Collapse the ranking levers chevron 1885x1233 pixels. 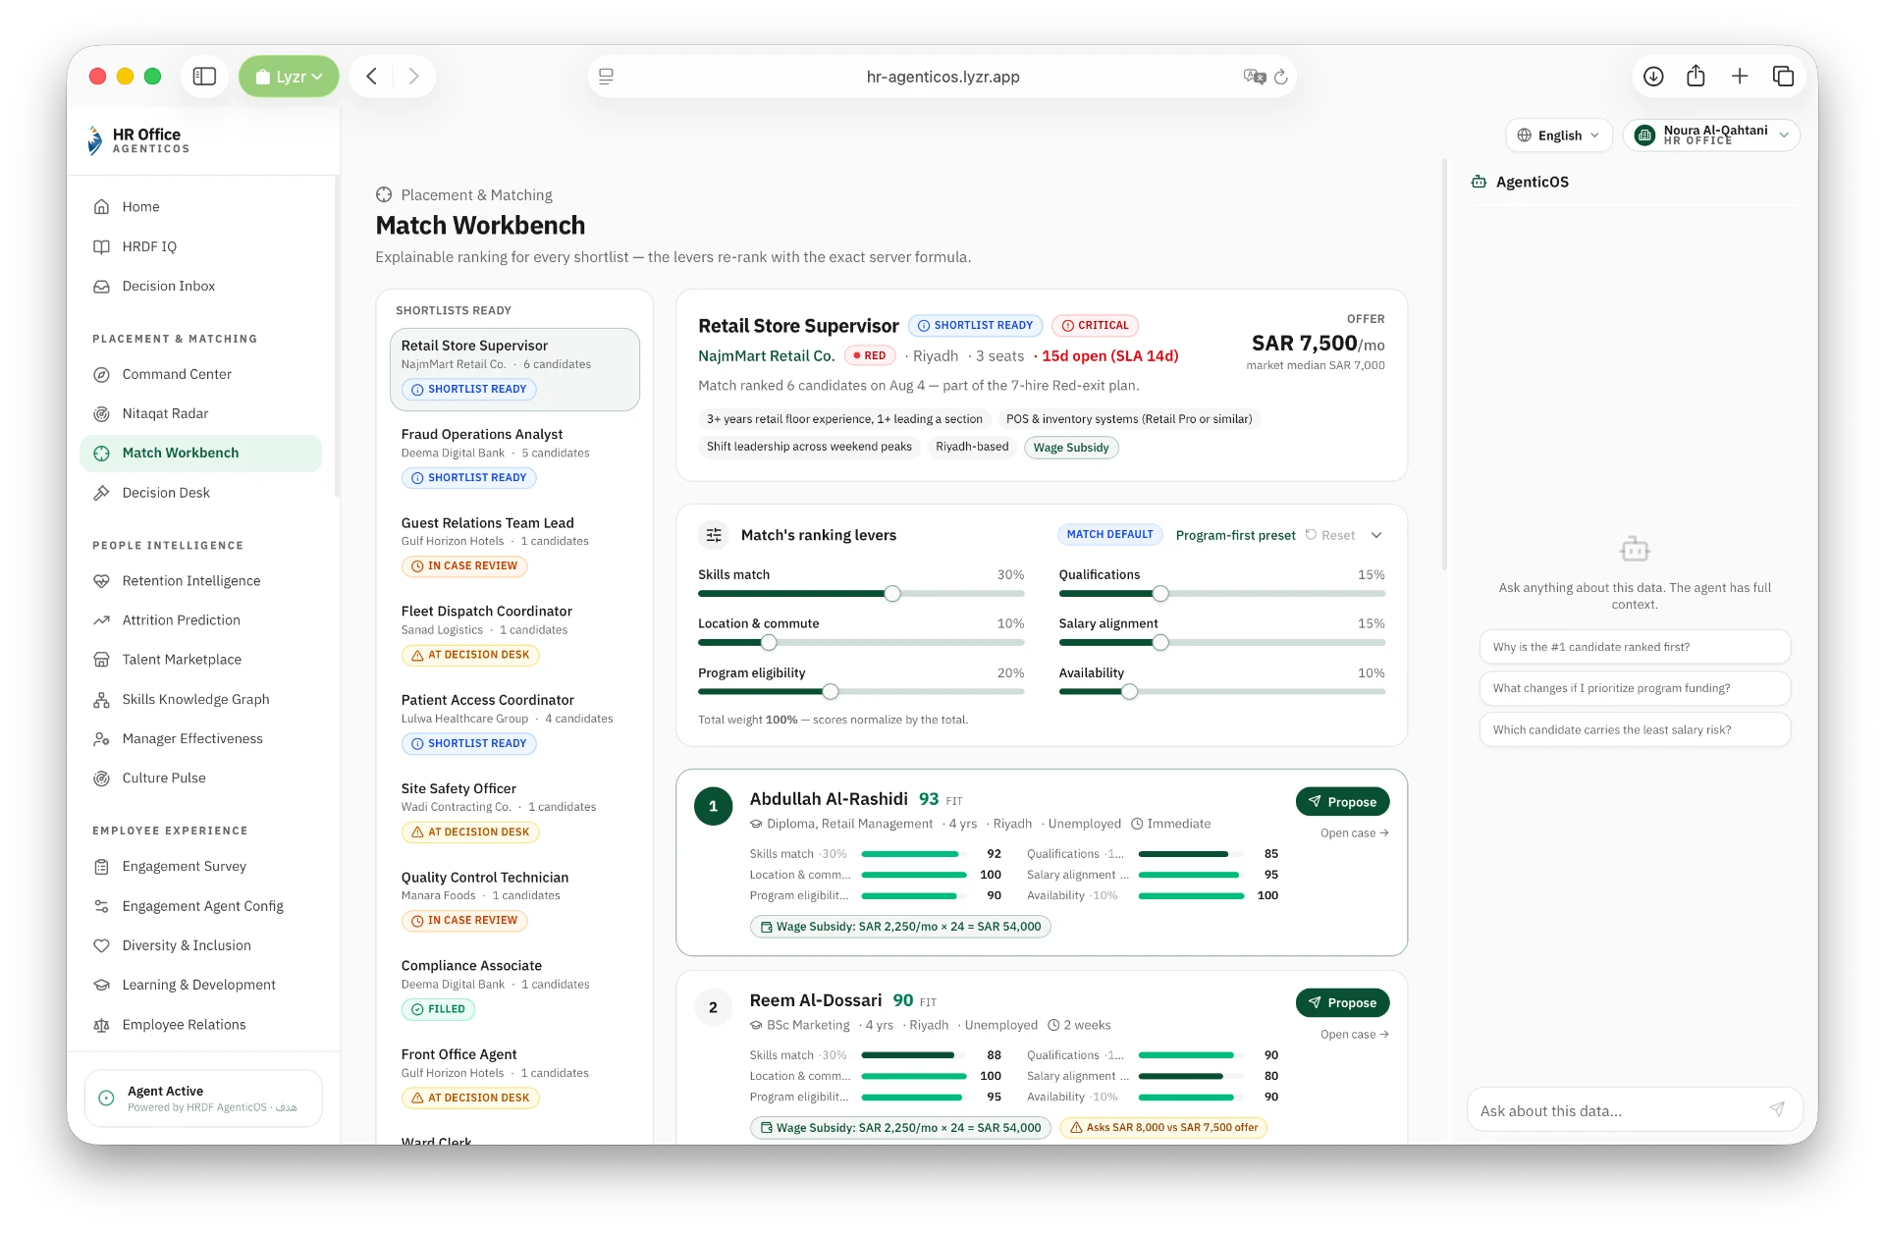tap(1376, 535)
